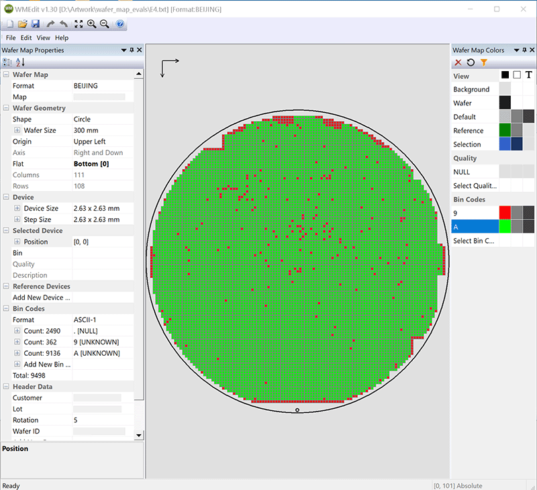Image resolution: width=537 pixels, height=490 pixels.
Task: Select bin code 9 row in Colors panel
Action: [475, 213]
